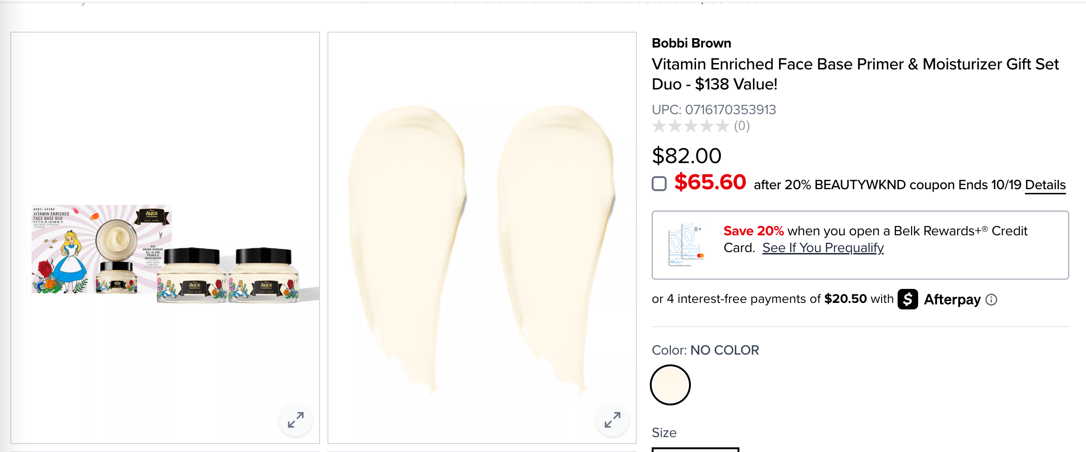Enable the 20% BEAUTYWKND coupon checkbox
The width and height of the screenshot is (1086, 452).
pos(659,184)
